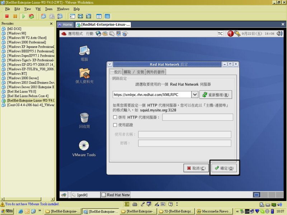Image resolution: width=287 pixels, height=215 pixels.
Task: Click the console view icon in toolbar
Action: (x=107, y=16)
